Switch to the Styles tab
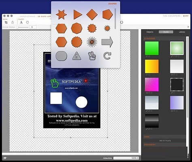 [x=166, y=32]
